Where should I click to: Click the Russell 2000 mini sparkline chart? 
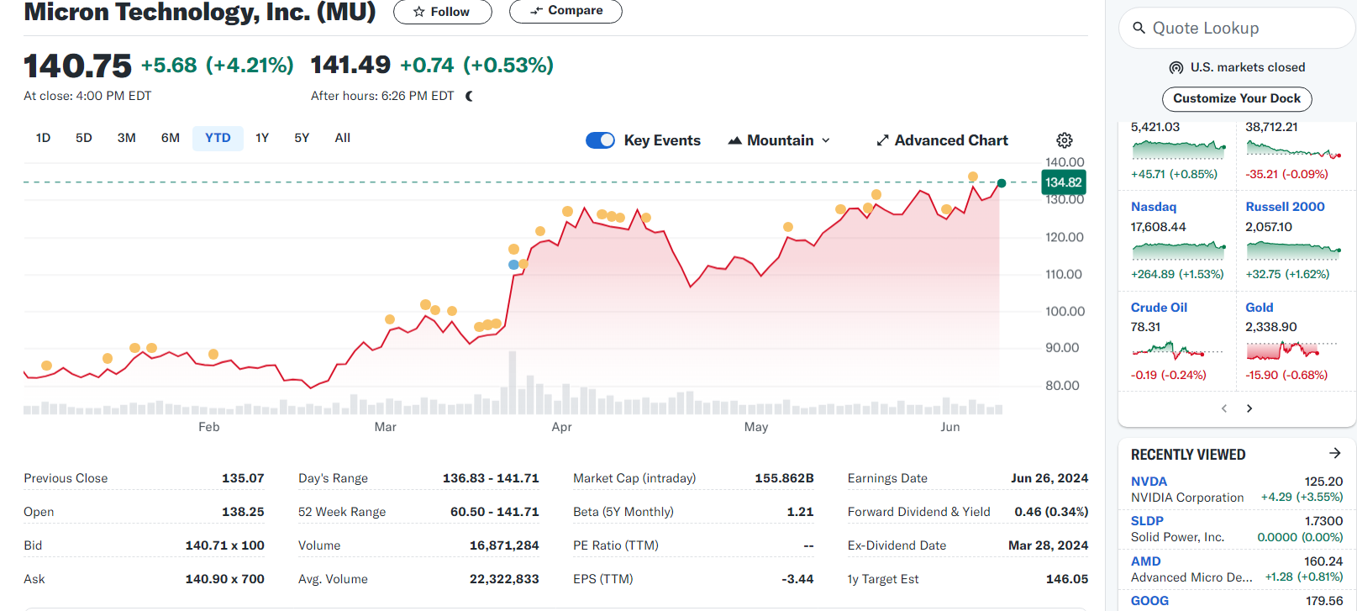(1294, 250)
